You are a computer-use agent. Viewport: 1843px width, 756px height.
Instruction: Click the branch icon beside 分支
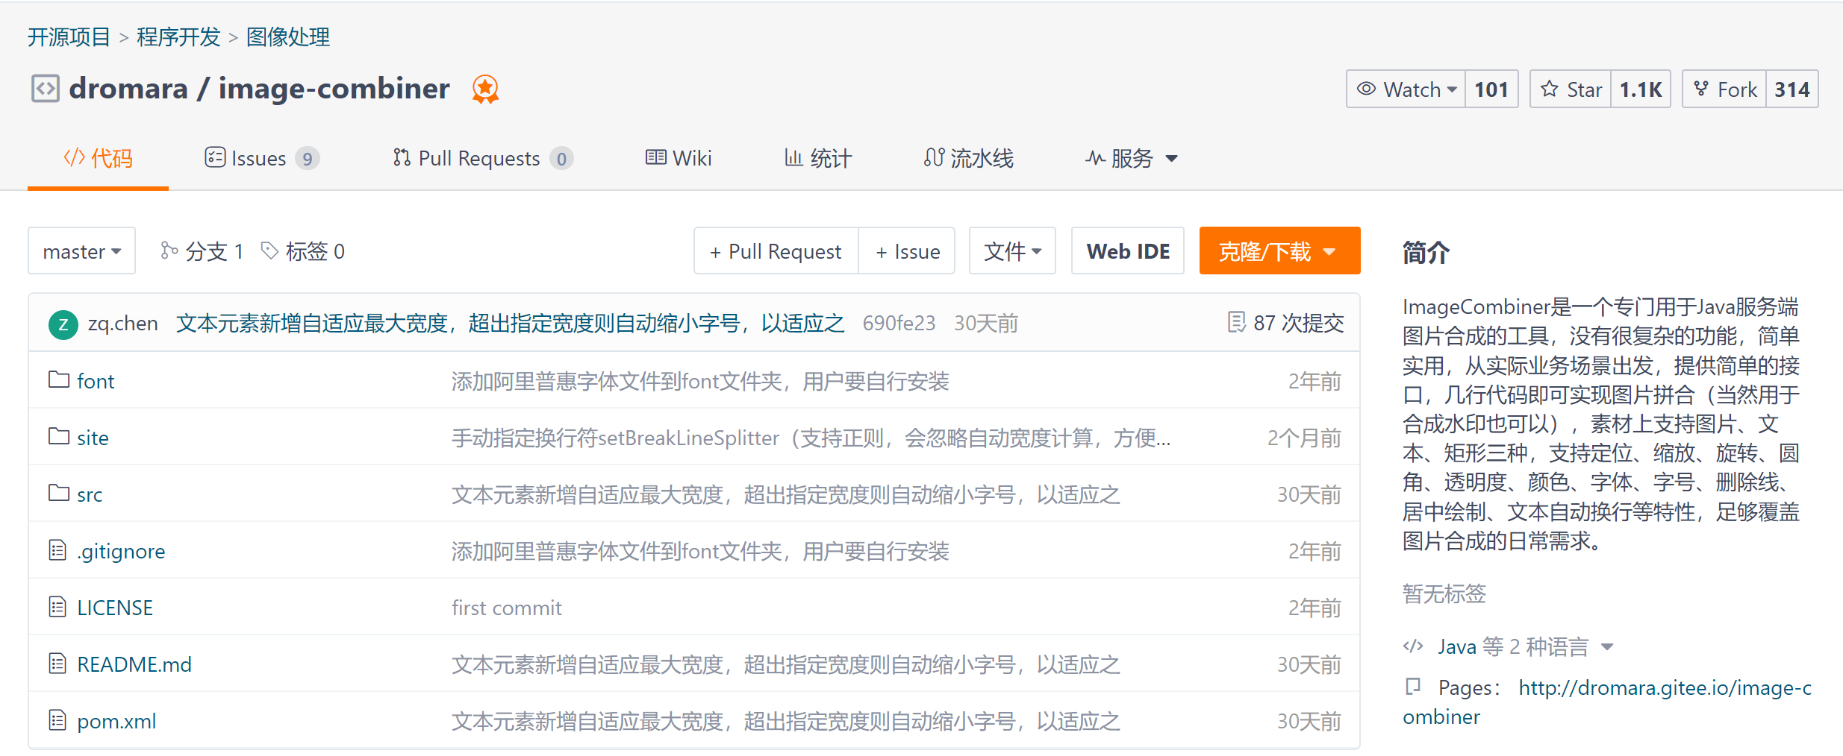(168, 251)
